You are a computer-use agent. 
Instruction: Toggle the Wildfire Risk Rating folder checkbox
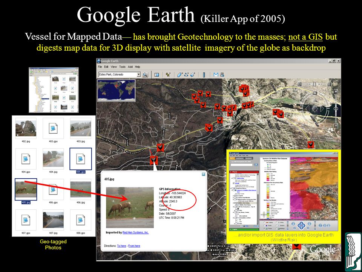(x=235, y=203)
